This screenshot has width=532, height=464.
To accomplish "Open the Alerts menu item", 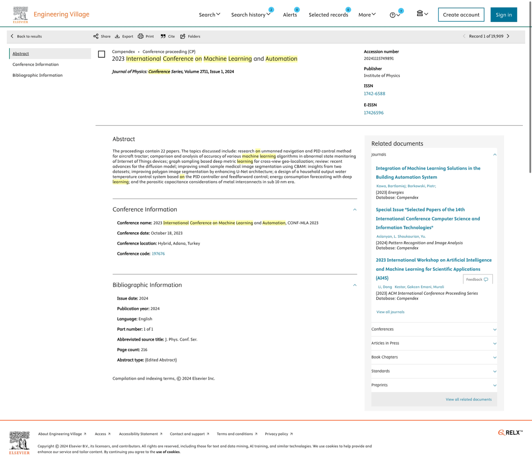I will (x=290, y=15).
